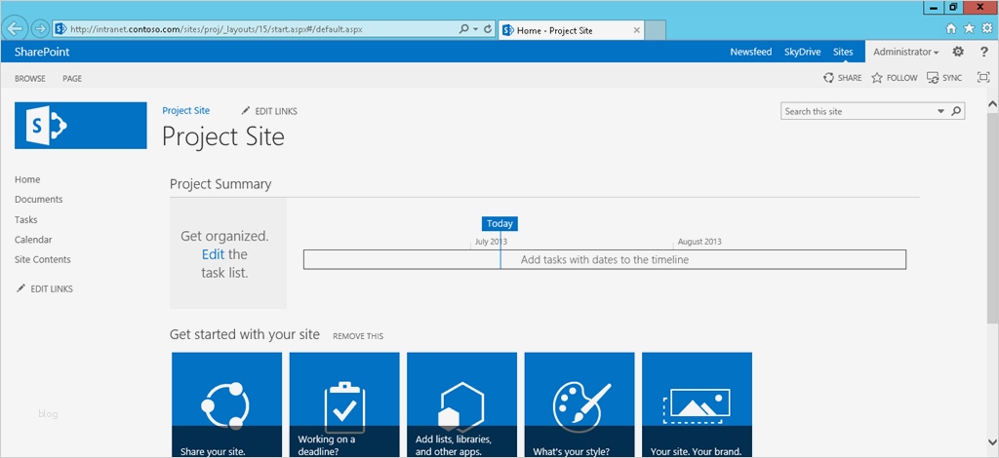The image size is (999, 458).
Task: Click the SharePoint site logo image
Action: point(81,125)
